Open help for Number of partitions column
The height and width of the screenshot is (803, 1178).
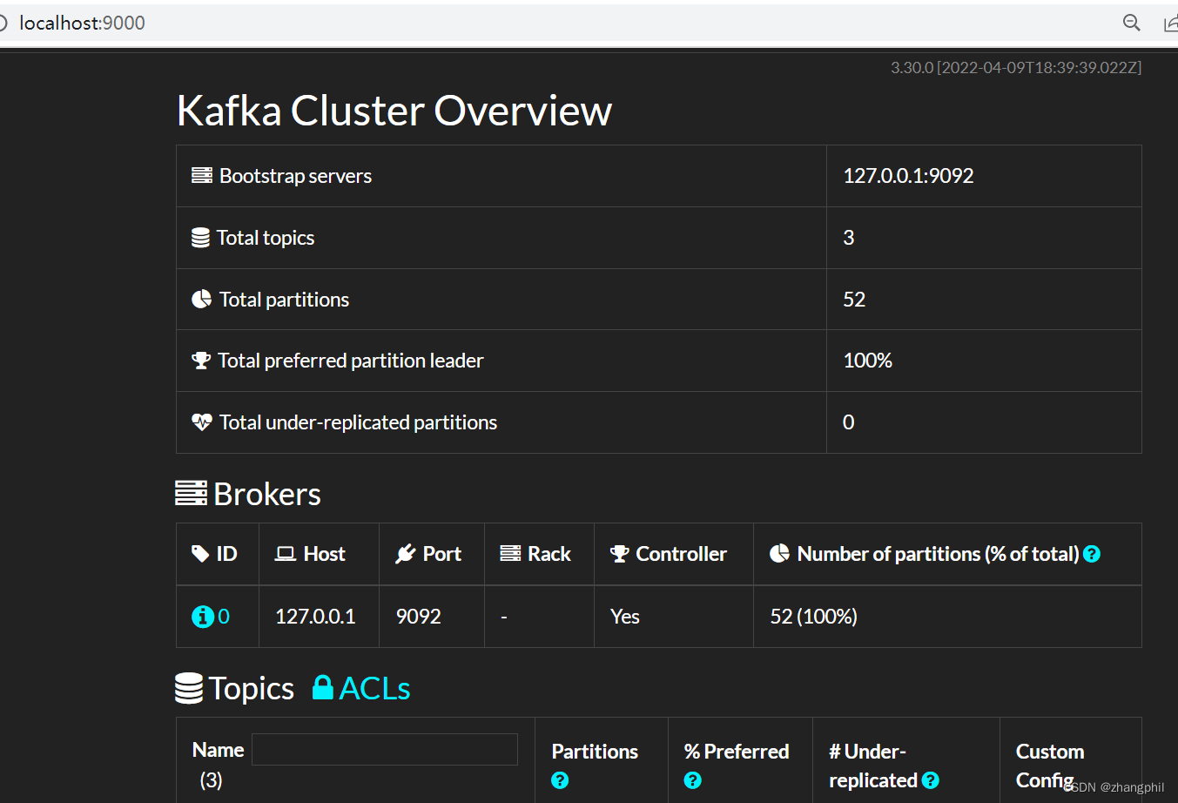coord(1092,554)
